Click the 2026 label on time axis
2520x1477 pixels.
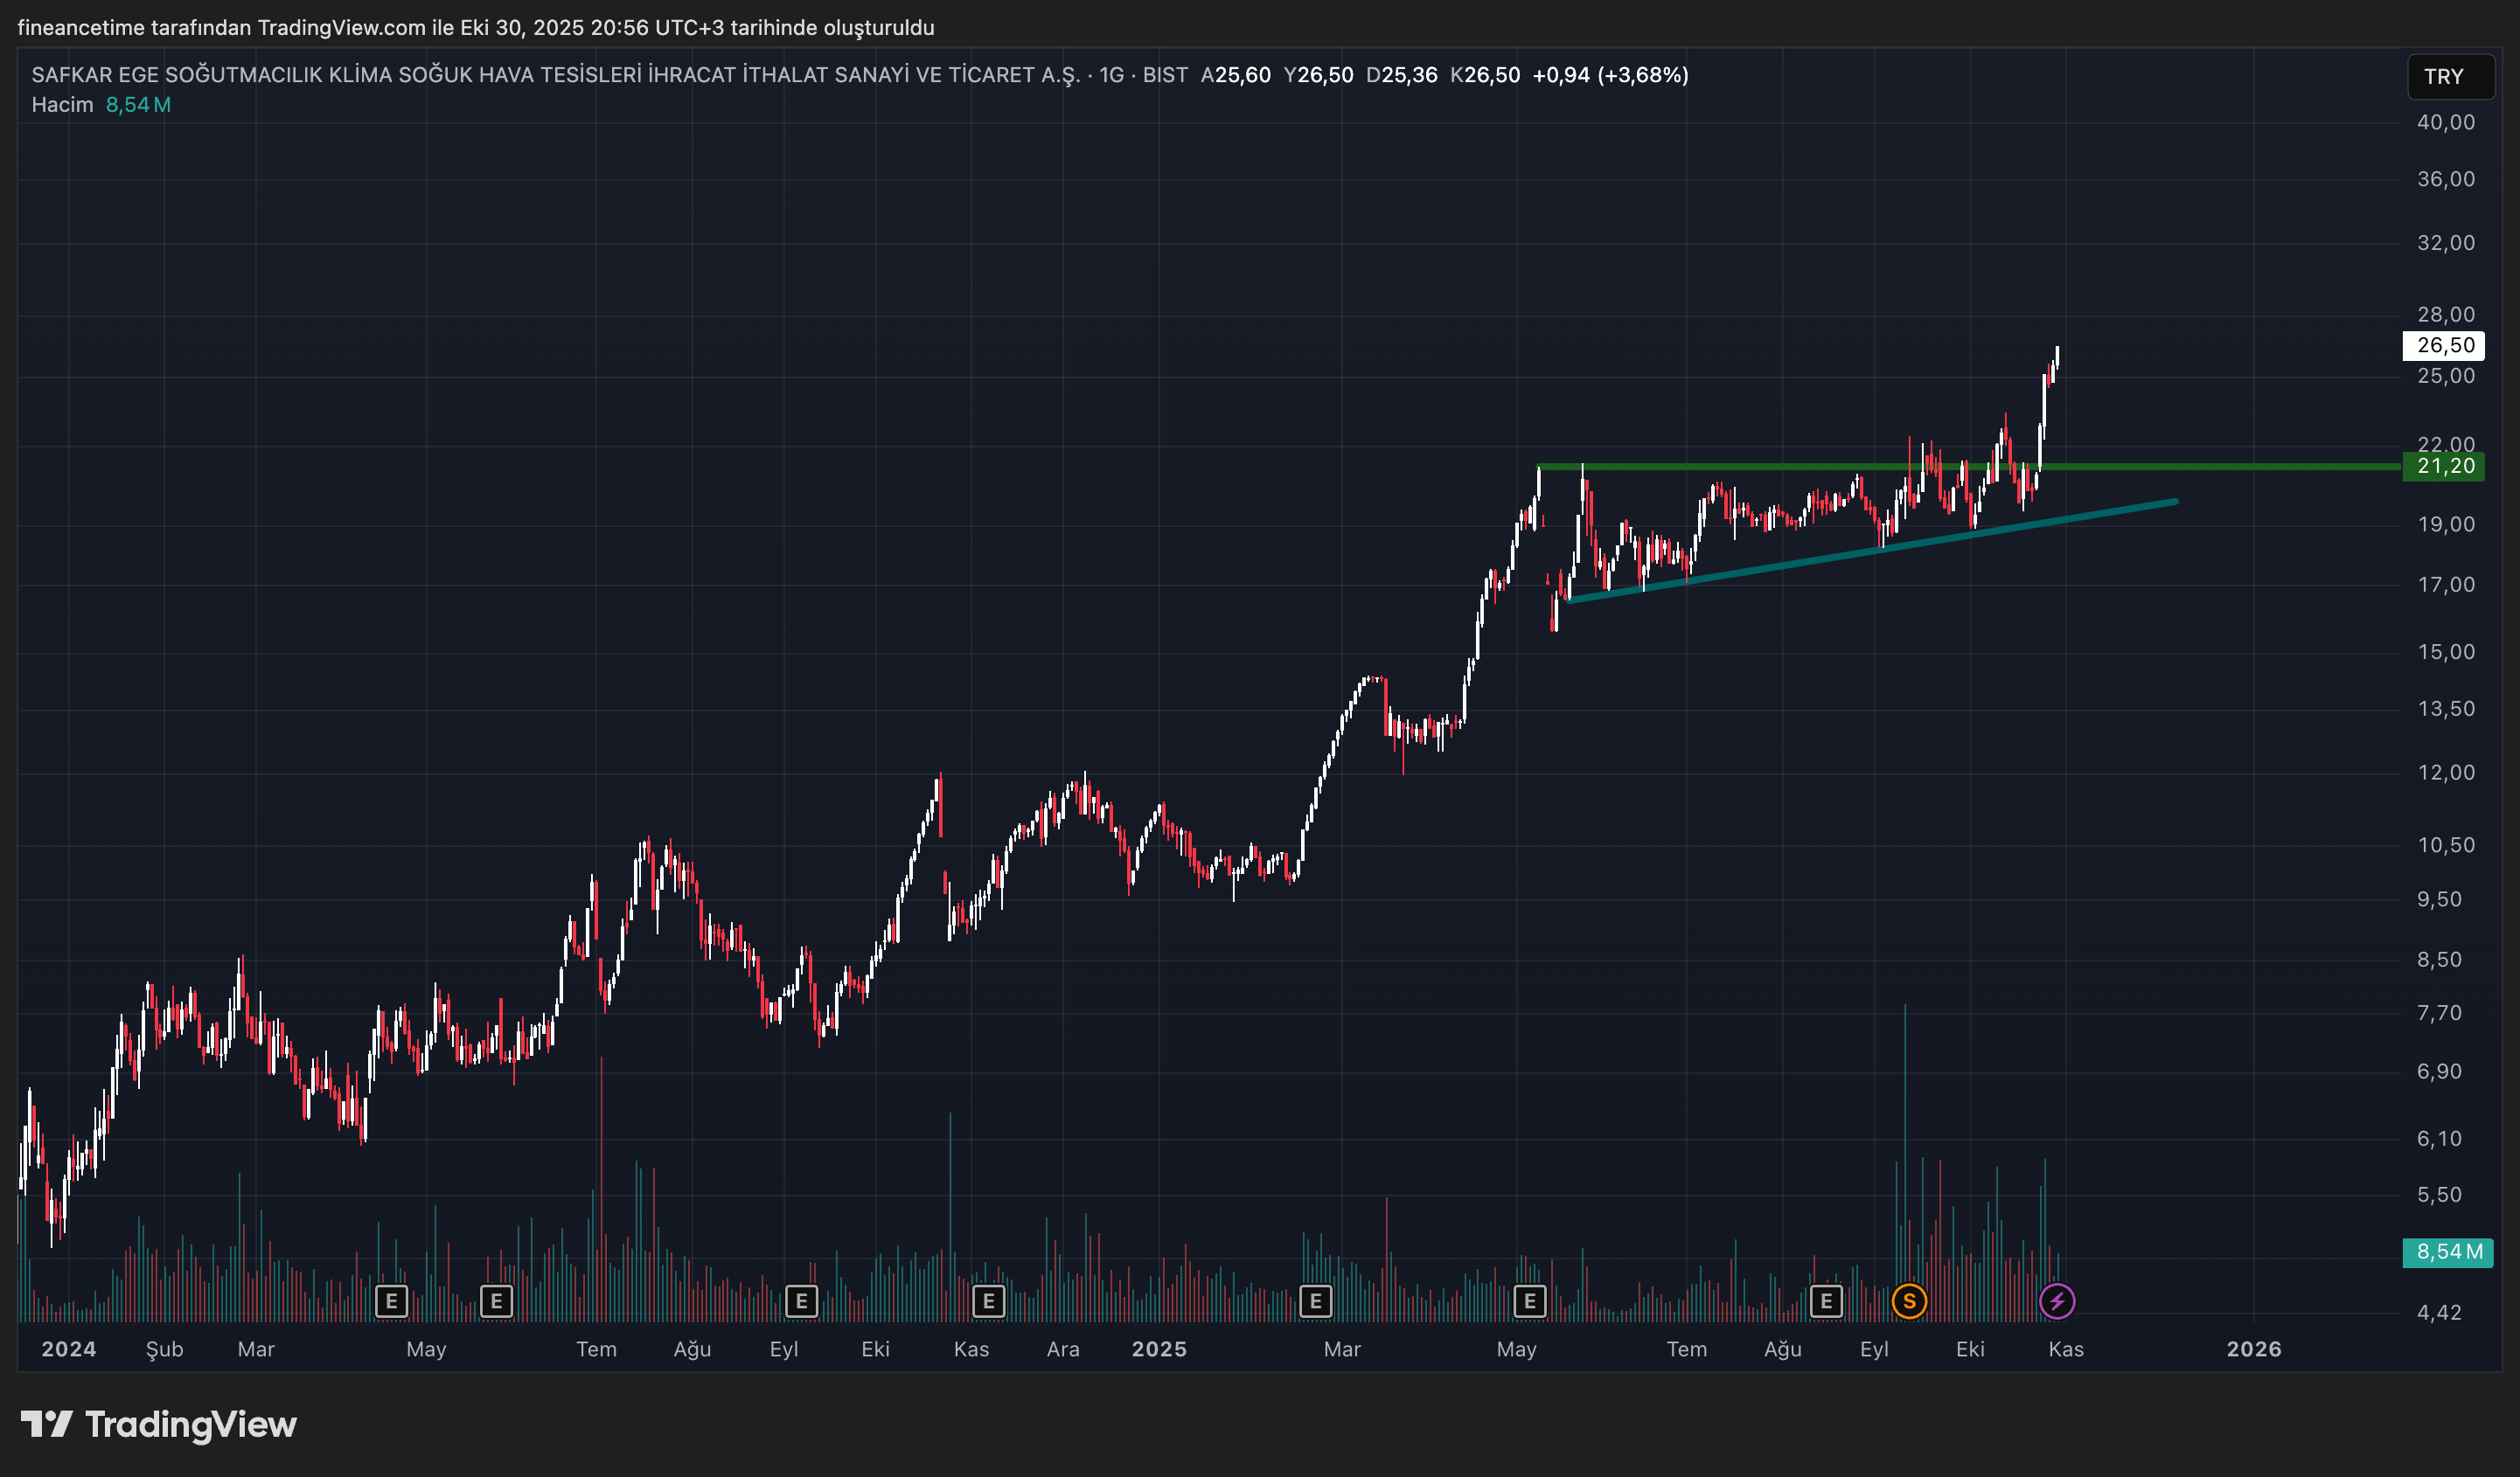[x=2253, y=1349]
